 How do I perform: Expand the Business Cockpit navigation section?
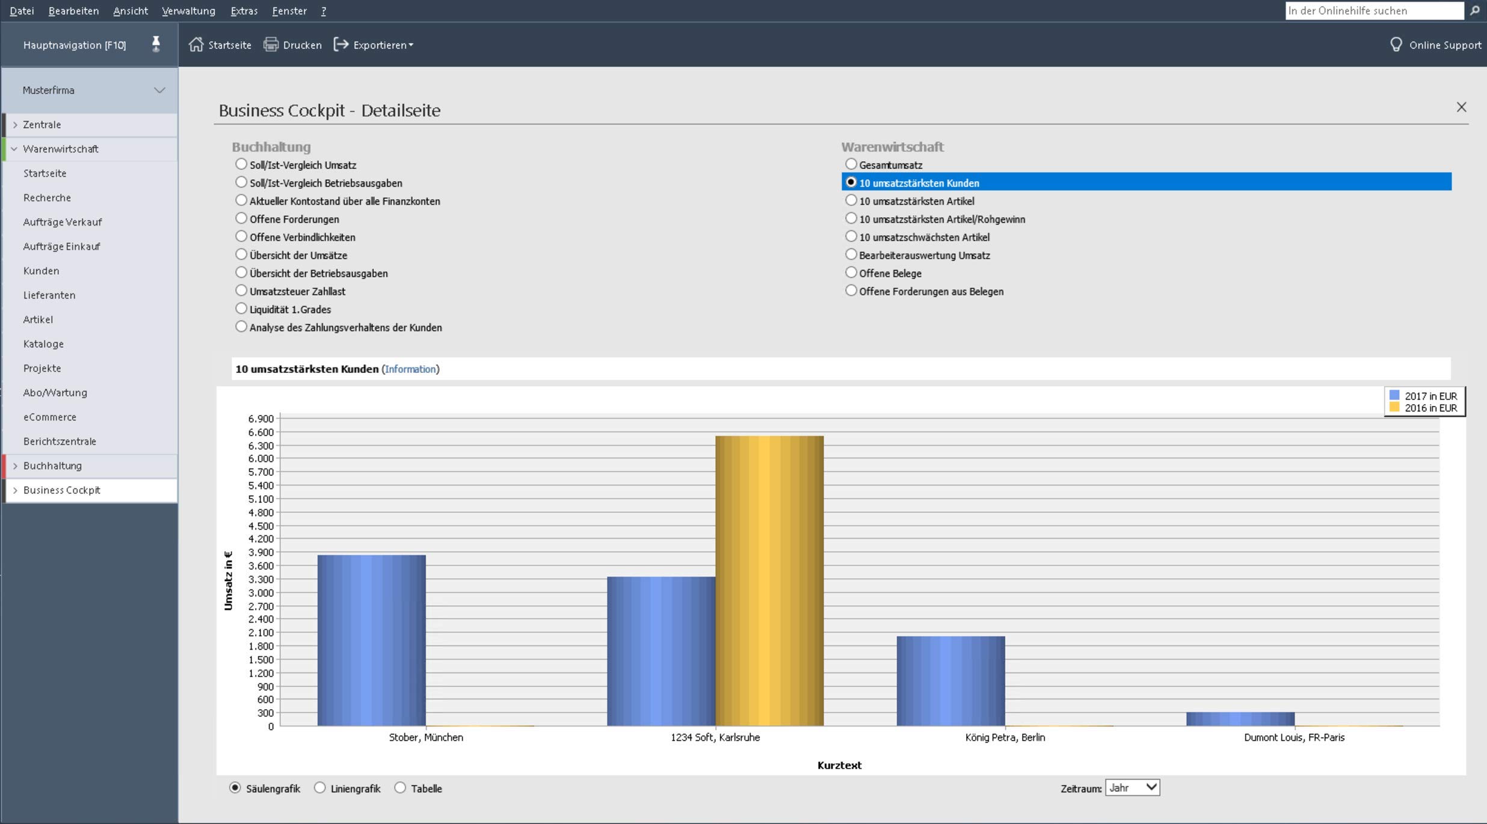pos(15,490)
